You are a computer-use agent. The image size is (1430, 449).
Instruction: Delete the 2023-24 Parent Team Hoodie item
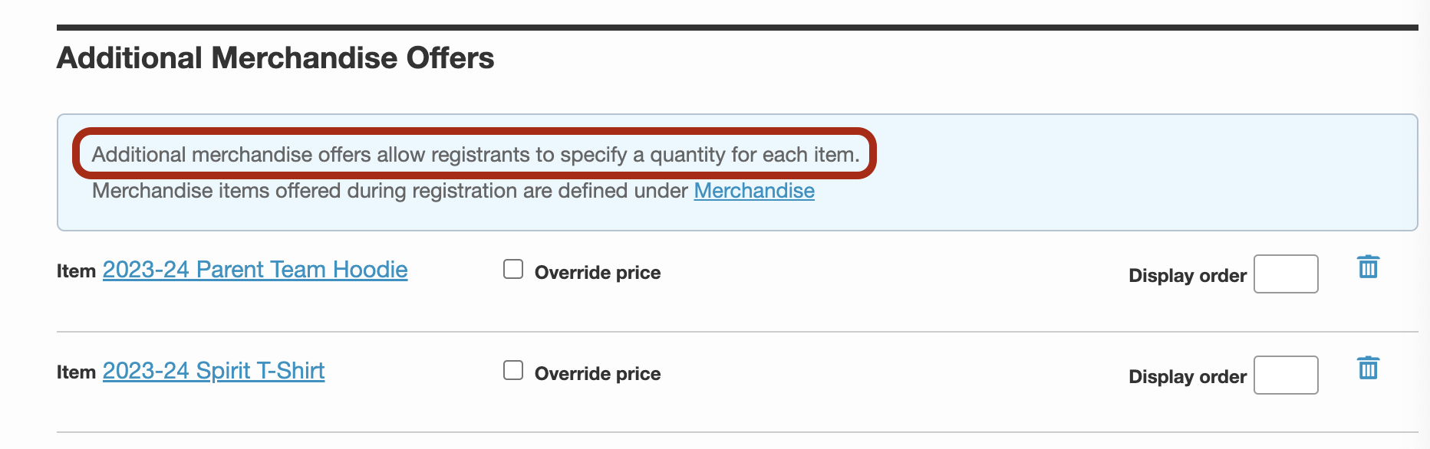point(1368,267)
